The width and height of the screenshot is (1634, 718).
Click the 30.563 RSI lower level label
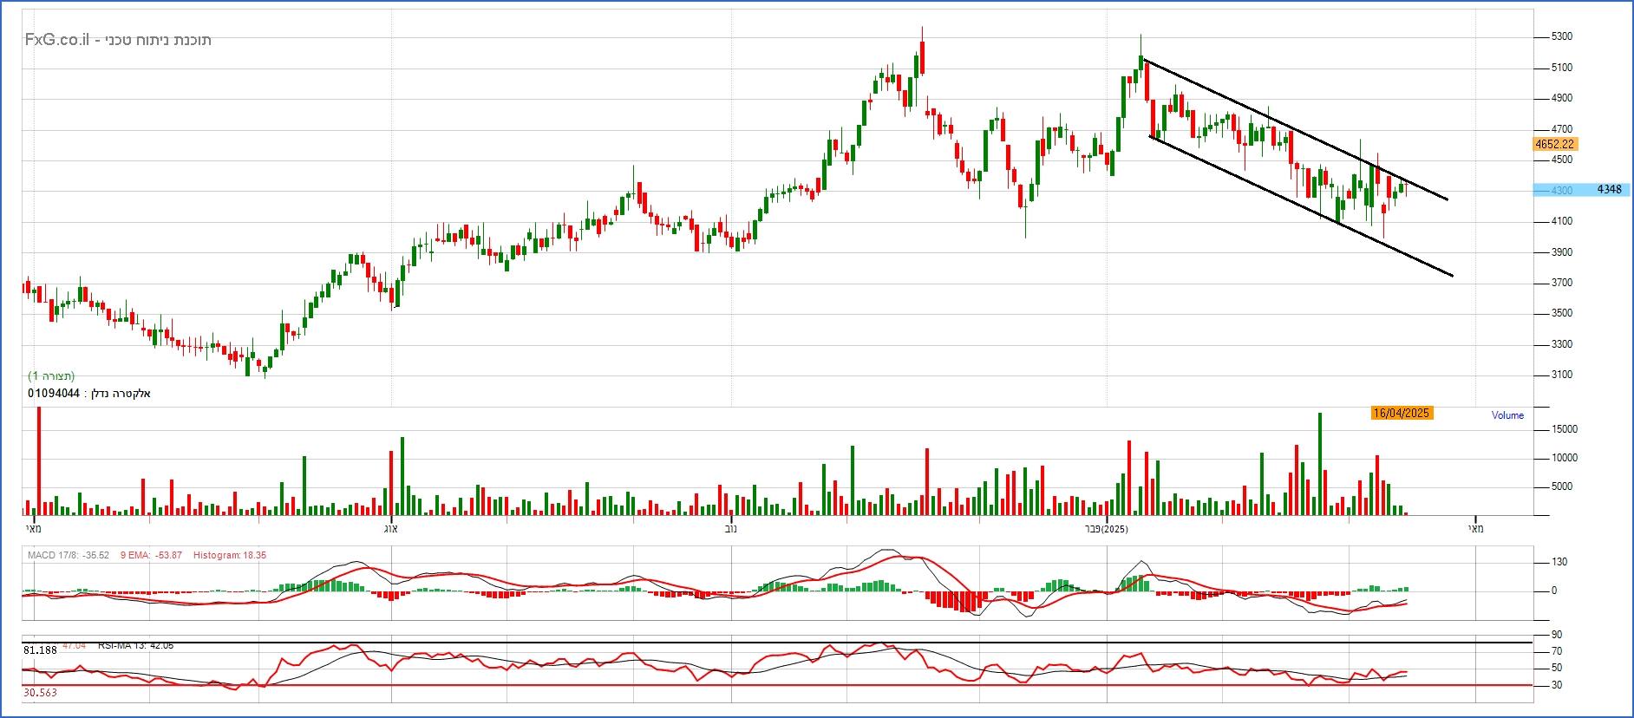(x=40, y=693)
